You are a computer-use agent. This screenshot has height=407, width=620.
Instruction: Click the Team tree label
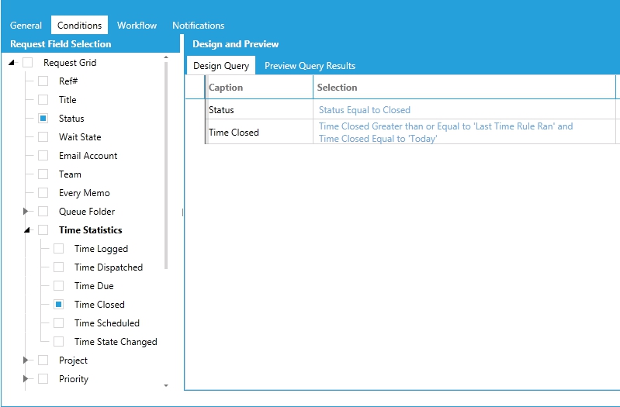click(70, 174)
